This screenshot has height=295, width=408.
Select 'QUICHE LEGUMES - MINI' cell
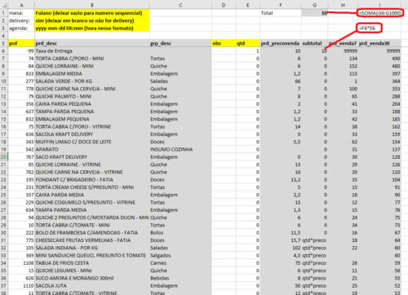(x=92, y=271)
